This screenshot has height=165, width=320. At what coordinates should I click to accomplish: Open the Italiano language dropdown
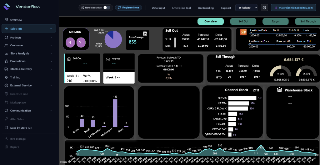246,8
